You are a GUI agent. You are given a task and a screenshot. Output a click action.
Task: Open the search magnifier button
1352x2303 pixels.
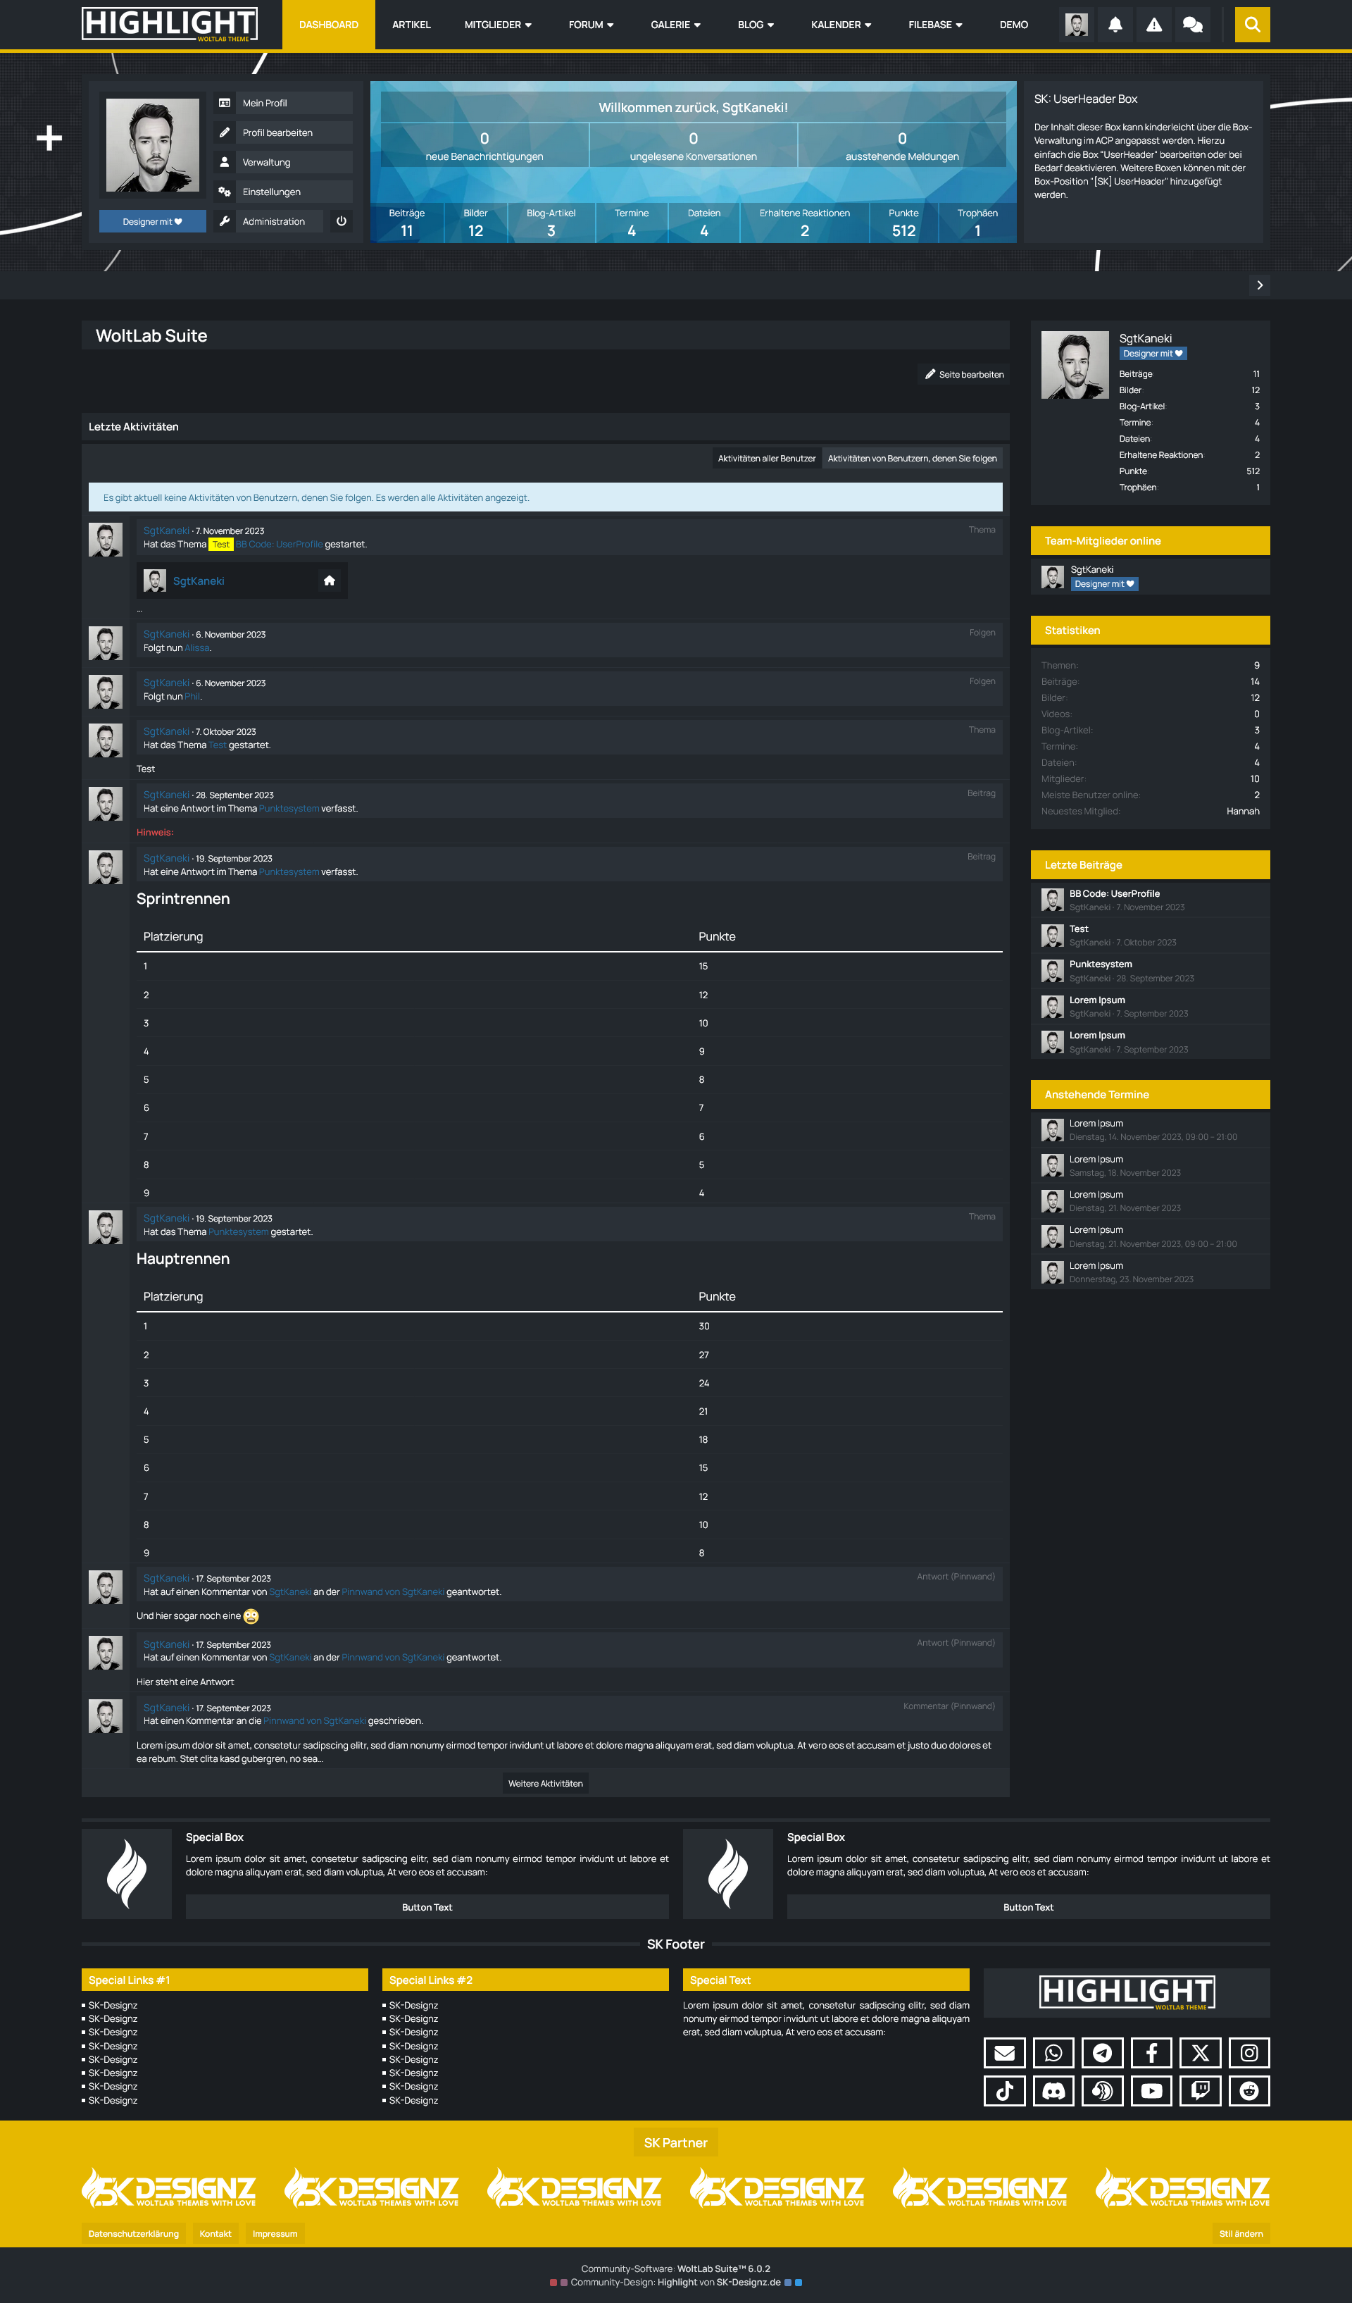(1251, 25)
